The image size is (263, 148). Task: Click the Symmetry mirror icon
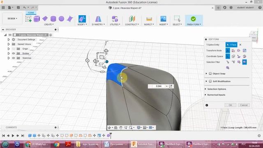[x=98, y=19]
